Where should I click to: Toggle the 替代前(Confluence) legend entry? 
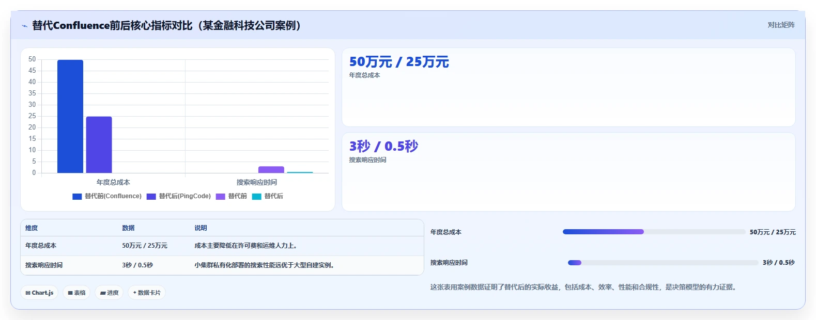point(107,196)
